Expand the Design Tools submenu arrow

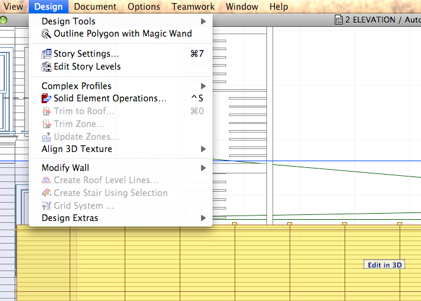[203, 21]
